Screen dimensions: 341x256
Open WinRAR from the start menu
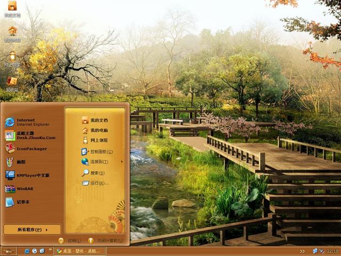(19, 189)
